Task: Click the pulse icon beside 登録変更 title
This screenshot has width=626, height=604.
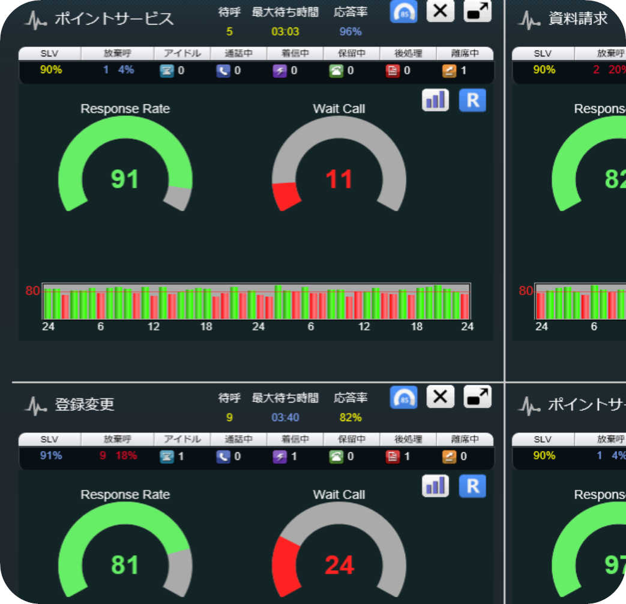Action: (36, 405)
